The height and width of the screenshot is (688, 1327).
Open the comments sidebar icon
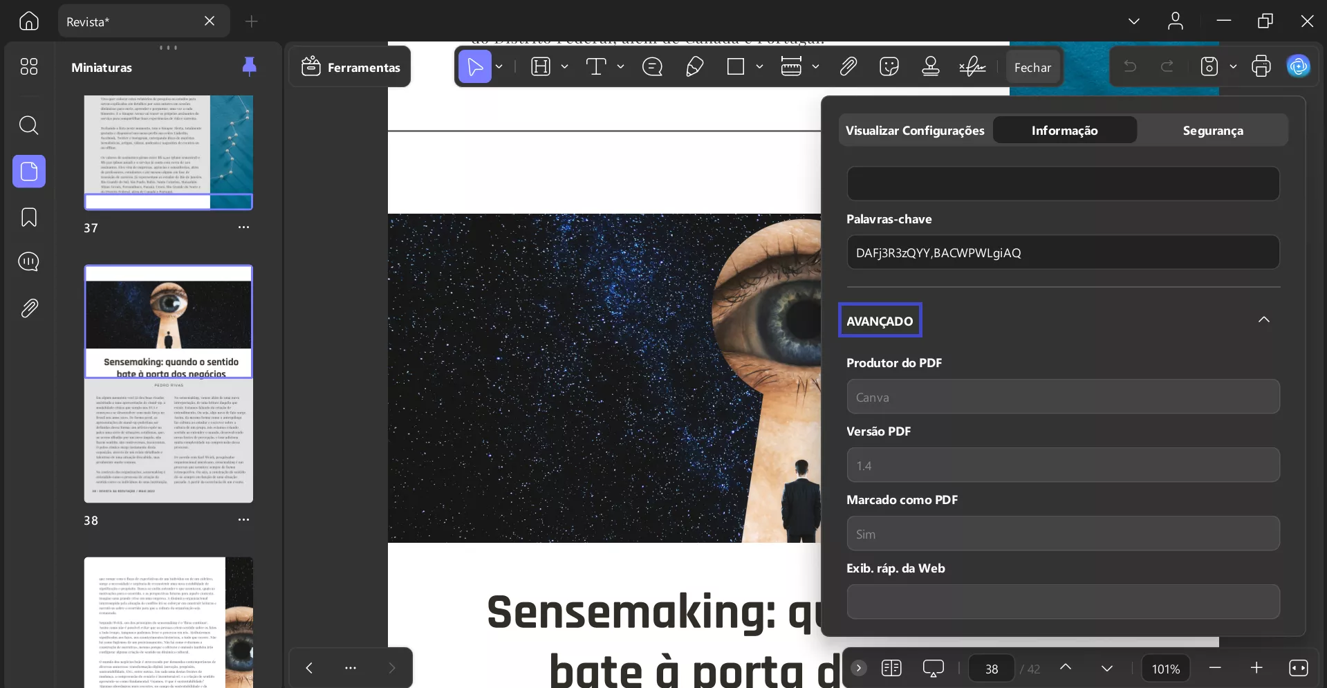28,261
